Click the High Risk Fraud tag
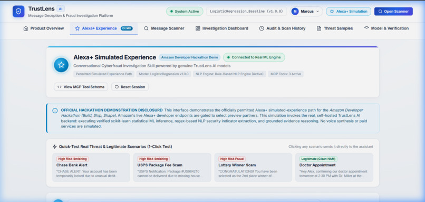This screenshot has height=202, width=425. click(231, 159)
